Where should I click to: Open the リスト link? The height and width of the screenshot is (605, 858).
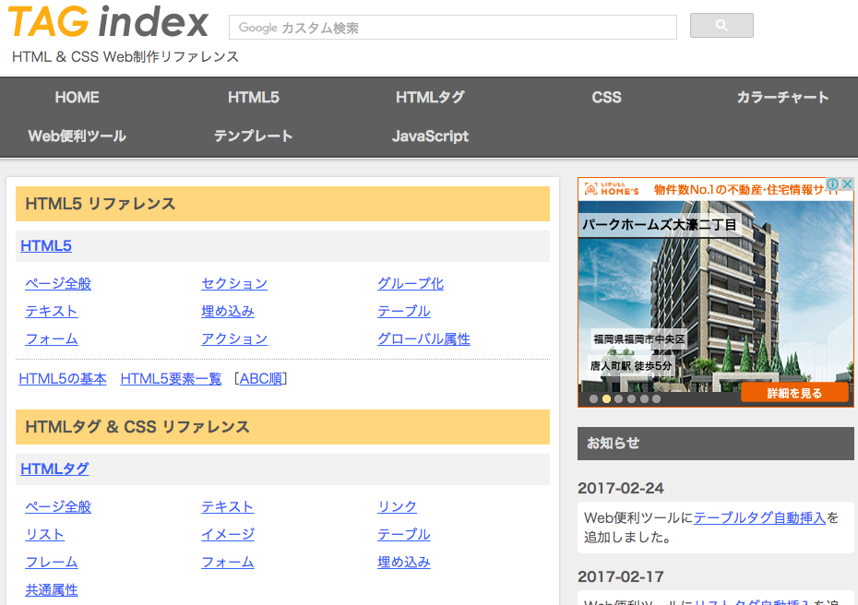45,534
